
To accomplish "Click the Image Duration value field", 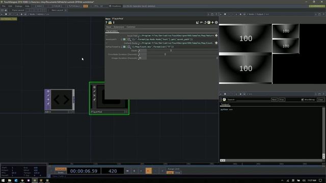I will (x=143, y=58).
